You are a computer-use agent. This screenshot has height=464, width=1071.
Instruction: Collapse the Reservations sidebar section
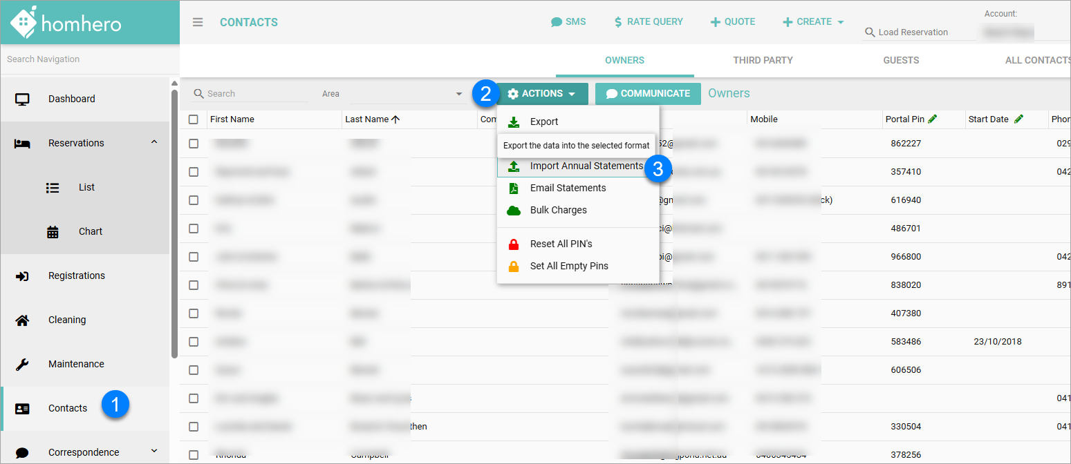pos(153,142)
